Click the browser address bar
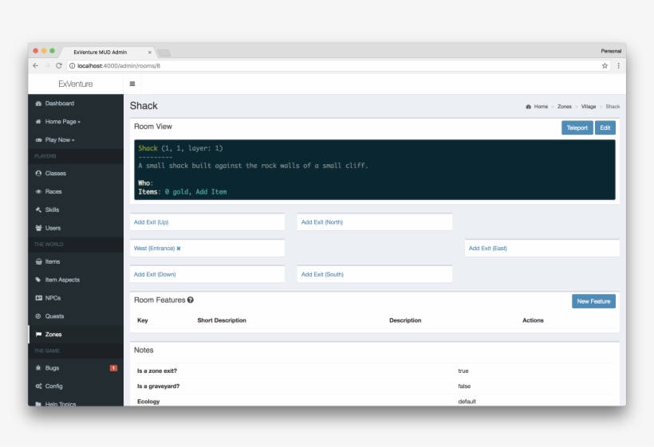This screenshot has height=447, width=654. 338,66
